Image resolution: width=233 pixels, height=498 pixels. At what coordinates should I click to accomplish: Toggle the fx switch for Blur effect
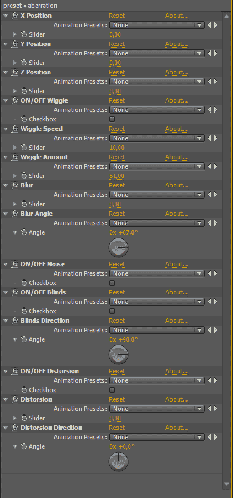[x=14, y=185]
